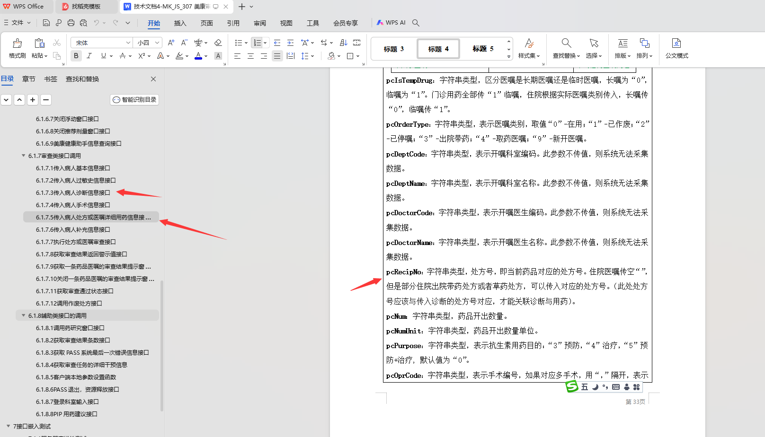Open the 插入 ribbon tab
This screenshot has height=437, width=765.
coord(180,23)
